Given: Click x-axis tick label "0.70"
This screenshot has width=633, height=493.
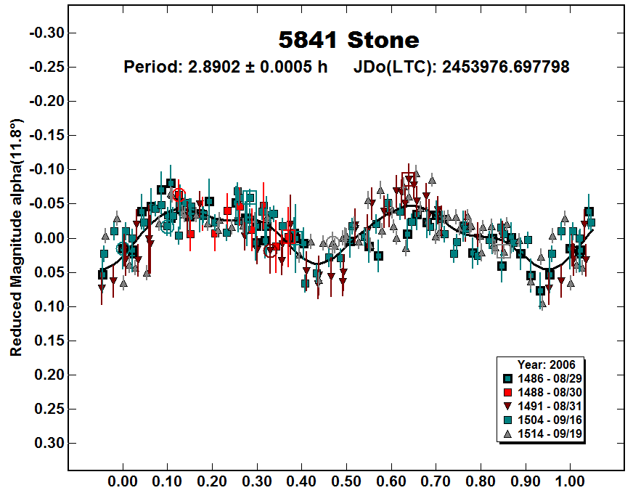Looking at the screenshot, I should coord(436,481).
